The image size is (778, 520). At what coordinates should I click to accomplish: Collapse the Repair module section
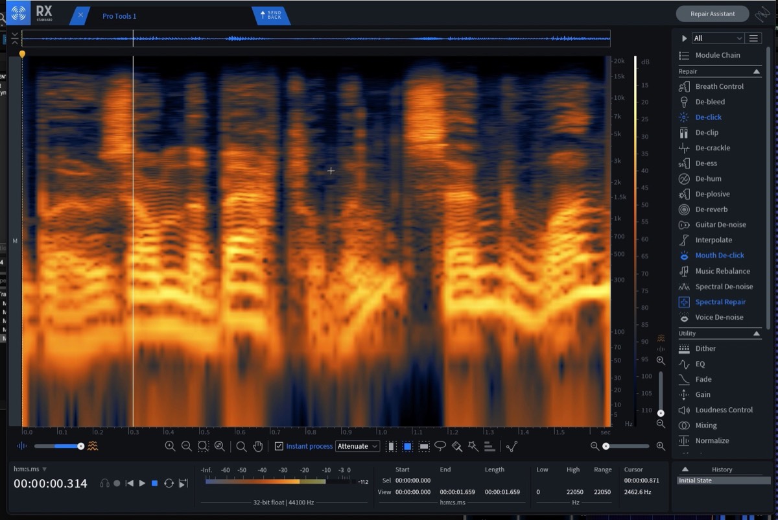click(757, 71)
